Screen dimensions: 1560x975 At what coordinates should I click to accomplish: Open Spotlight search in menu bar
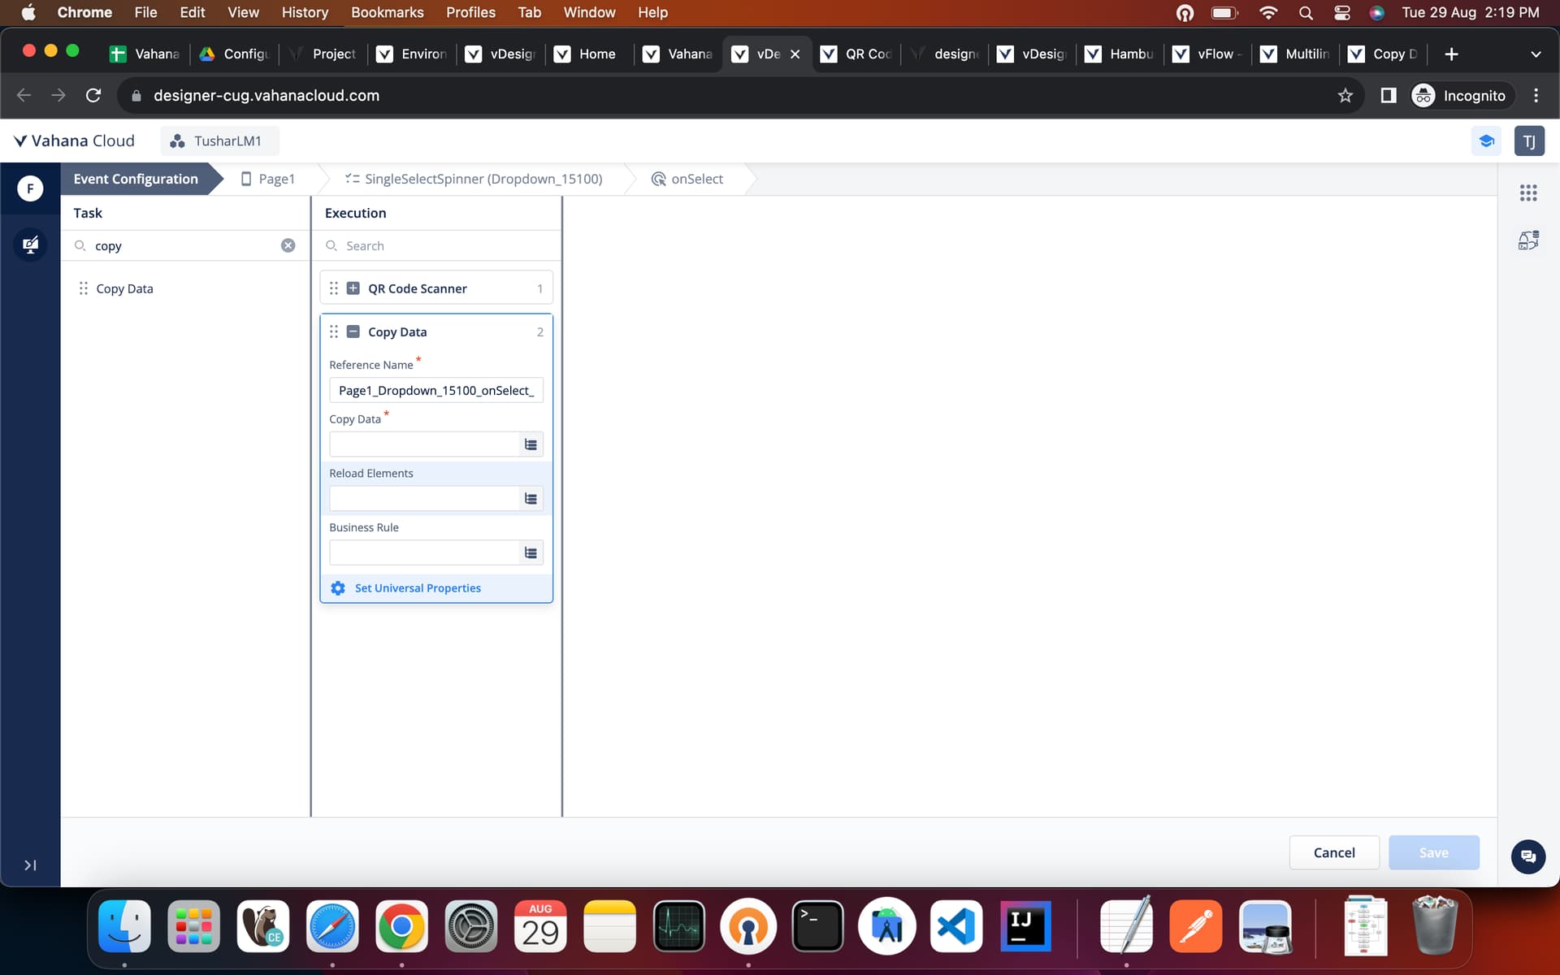1306,12
